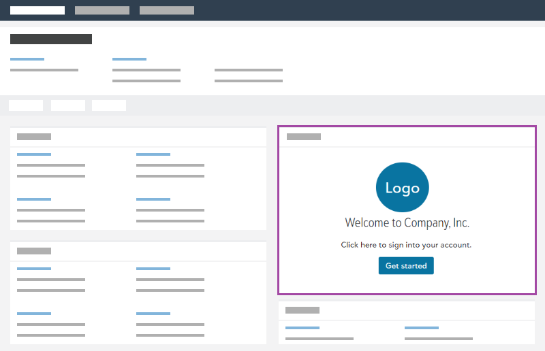This screenshot has width=545, height=351.
Task: Click the title of the bottom-left card
Action: tap(34, 251)
